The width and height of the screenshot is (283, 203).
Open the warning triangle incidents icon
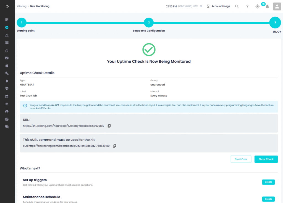(7, 35)
